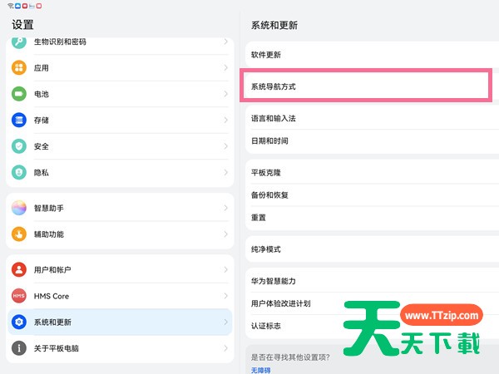Tap the 智慧助手 gradient icon

19,209
